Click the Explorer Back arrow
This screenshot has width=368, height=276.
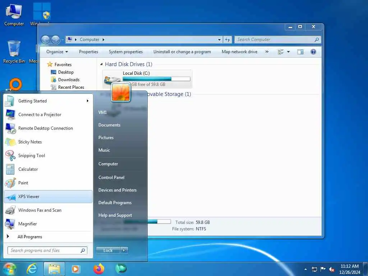[x=46, y=40]
